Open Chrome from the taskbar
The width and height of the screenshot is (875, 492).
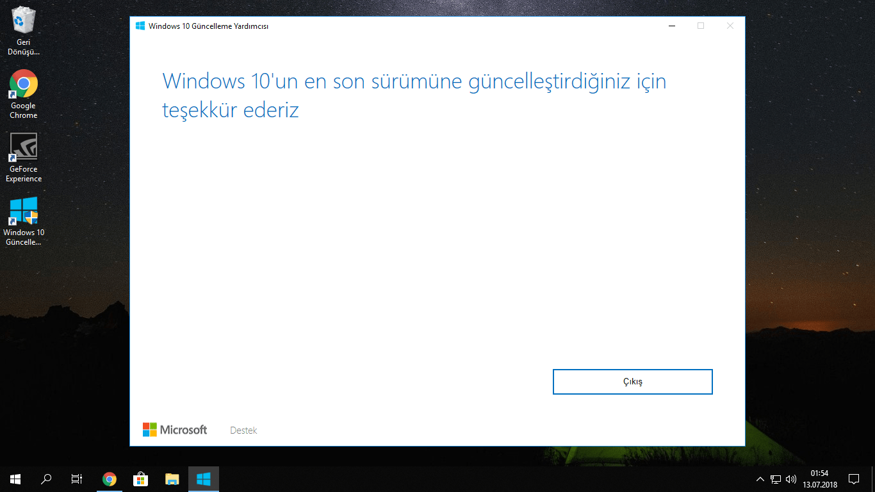click(x=109, y=479)
